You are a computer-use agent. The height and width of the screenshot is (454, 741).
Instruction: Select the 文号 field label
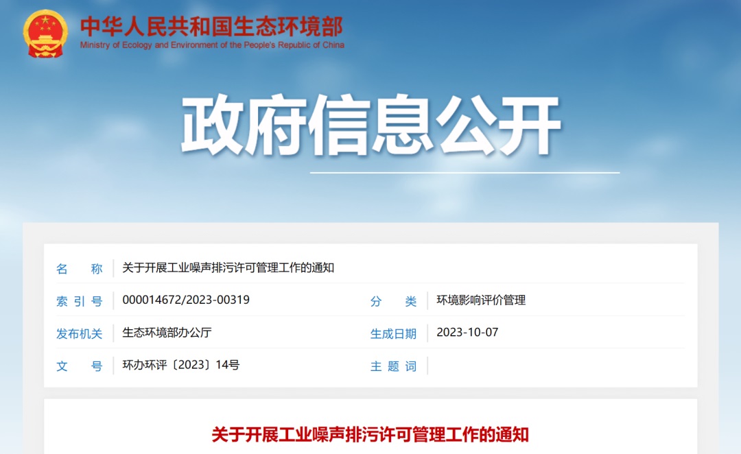click(79, 366)
